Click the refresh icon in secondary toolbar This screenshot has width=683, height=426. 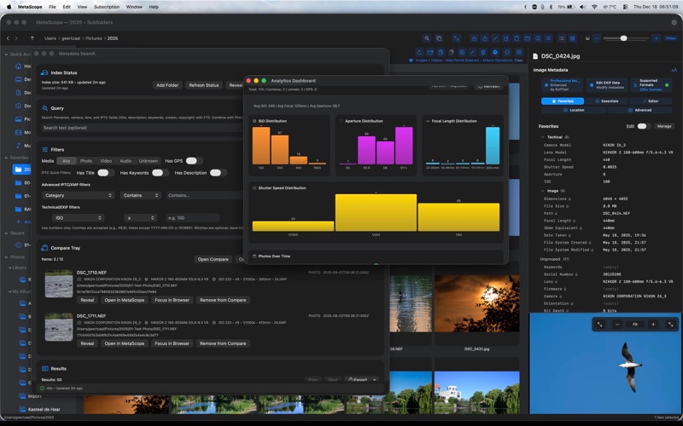(x=419, y=52)
